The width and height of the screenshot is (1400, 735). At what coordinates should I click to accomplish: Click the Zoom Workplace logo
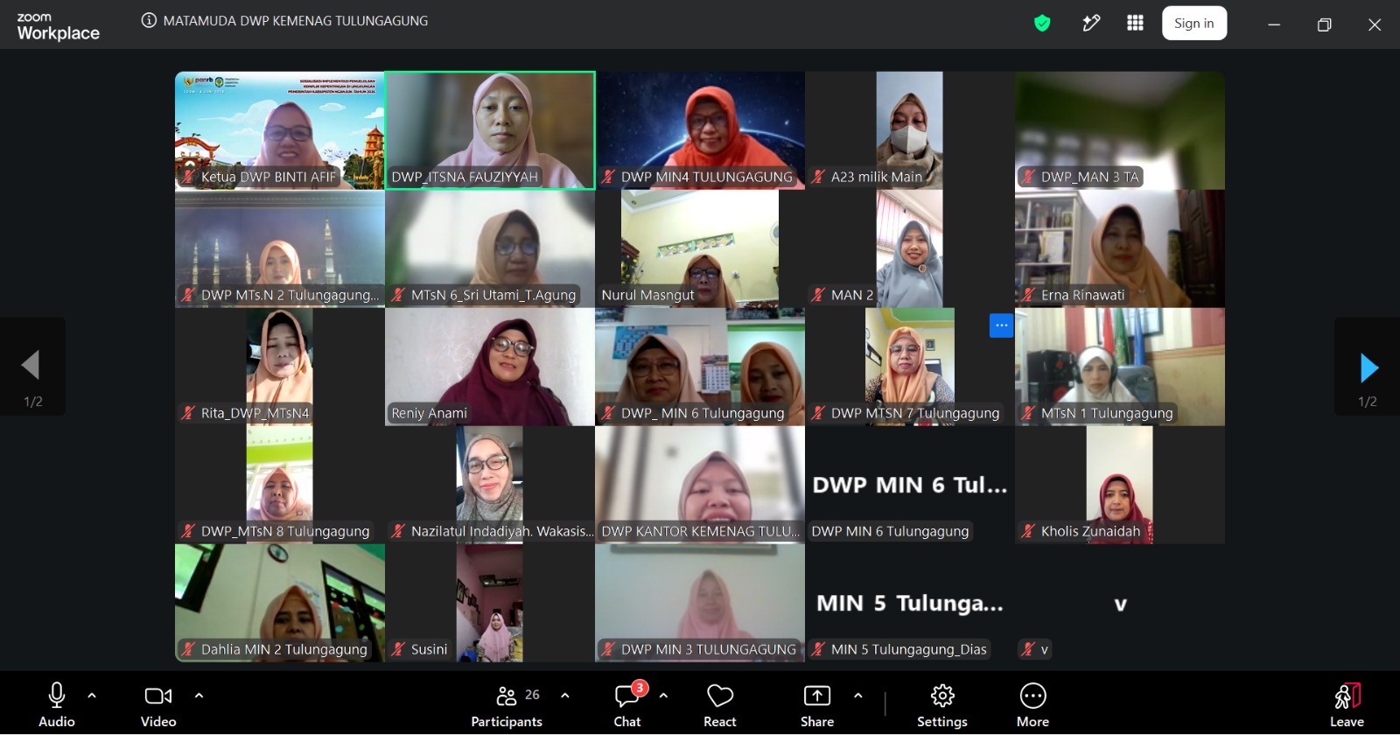coord(58,27)
